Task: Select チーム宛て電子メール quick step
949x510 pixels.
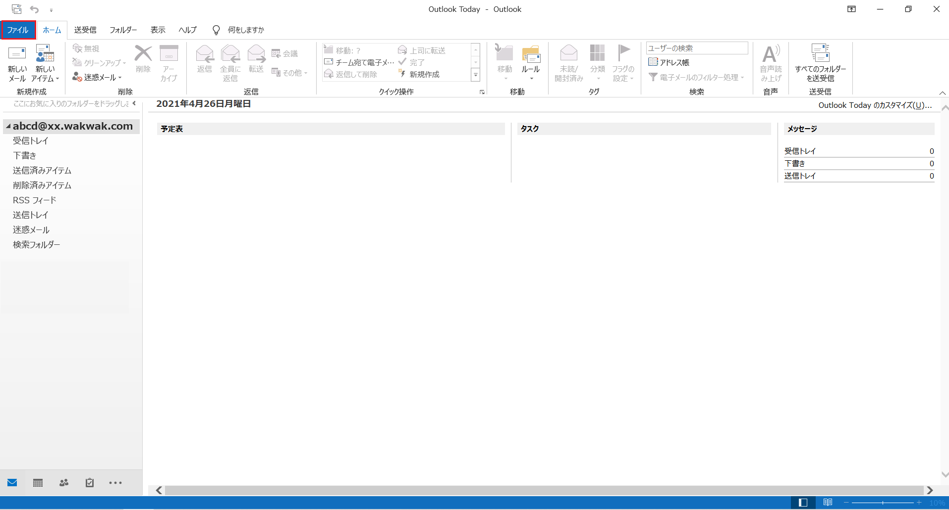Action: tap(359, 62)
